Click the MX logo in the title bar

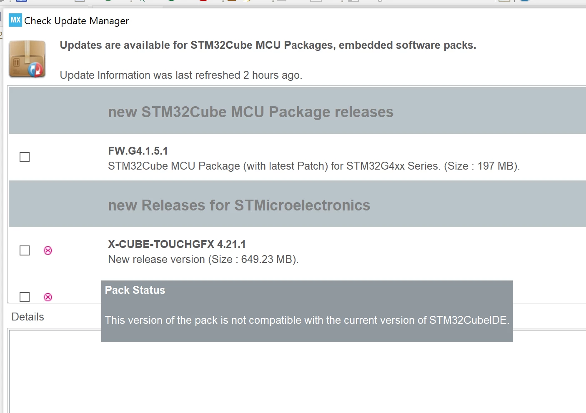coord(15,20)
